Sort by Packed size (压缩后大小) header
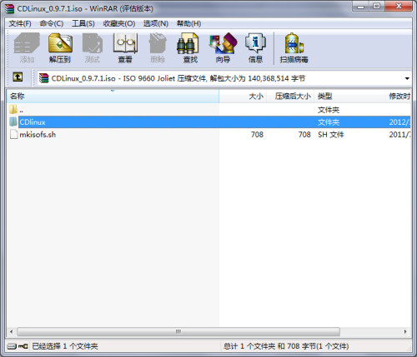This screenshot has height=357, width=417. coord(290,97)
